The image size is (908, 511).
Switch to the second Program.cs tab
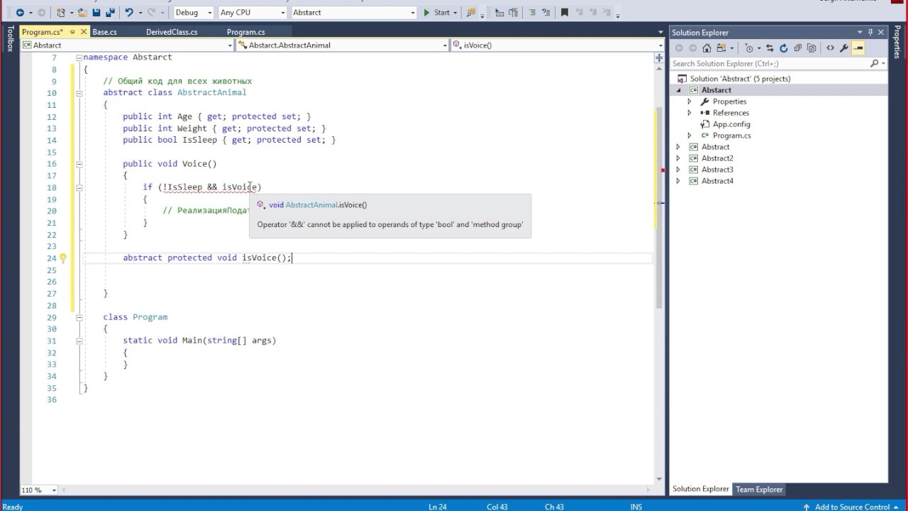pos(245,32)
